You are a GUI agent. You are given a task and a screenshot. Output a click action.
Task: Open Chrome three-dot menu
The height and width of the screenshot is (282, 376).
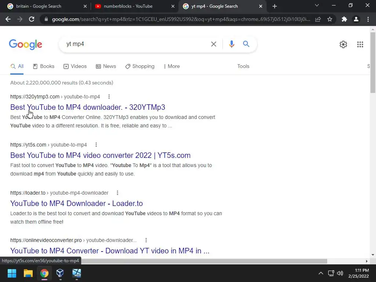click(x=368, y=19)
